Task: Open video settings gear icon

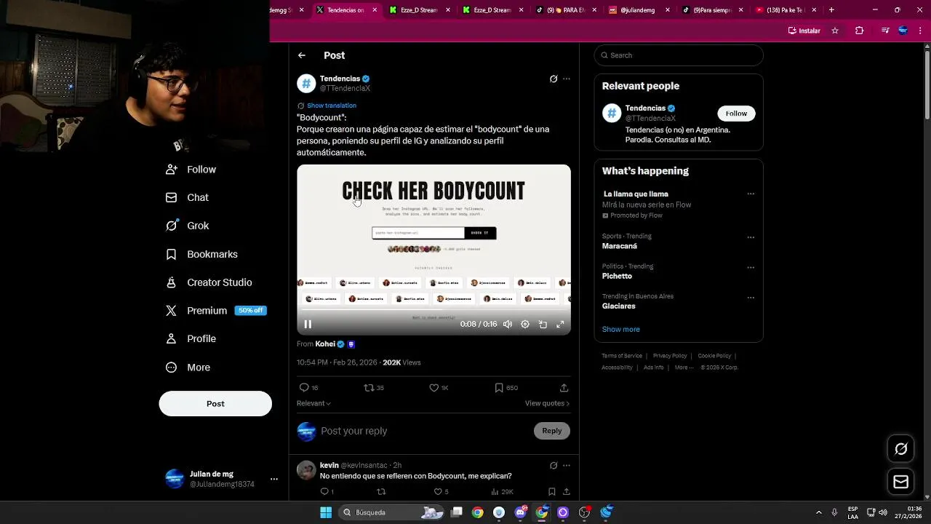Action: click(x=525, y=325)
